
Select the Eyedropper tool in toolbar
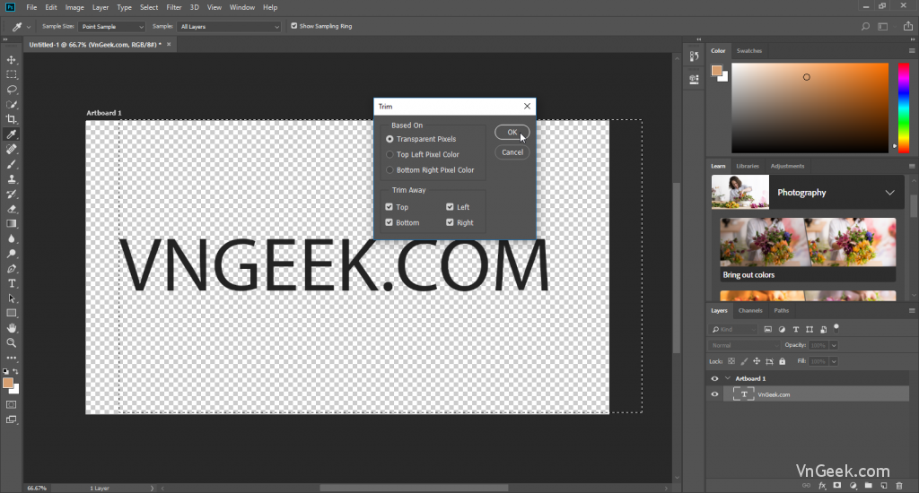11,134
